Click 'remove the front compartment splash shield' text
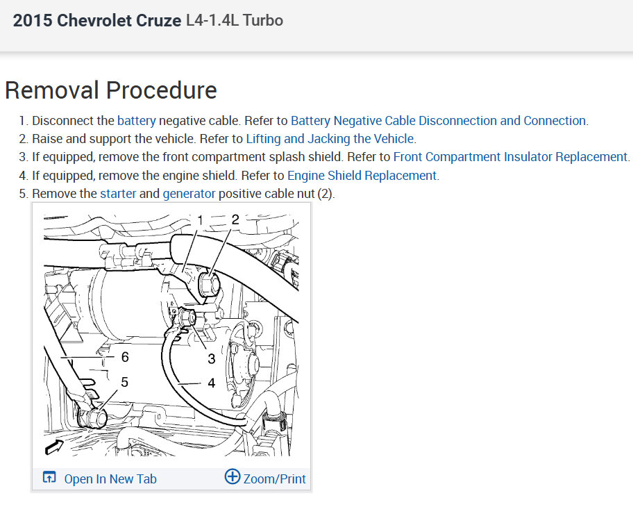Screen dimensions: 633x507 click(221, 157)
